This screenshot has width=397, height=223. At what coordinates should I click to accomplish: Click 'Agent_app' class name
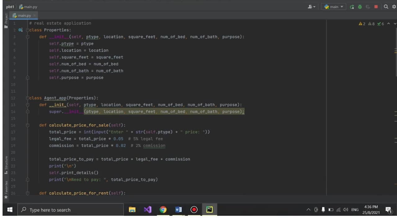point(55,98)
